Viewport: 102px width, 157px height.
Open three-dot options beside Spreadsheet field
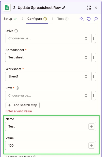click(x=94, y=57)
